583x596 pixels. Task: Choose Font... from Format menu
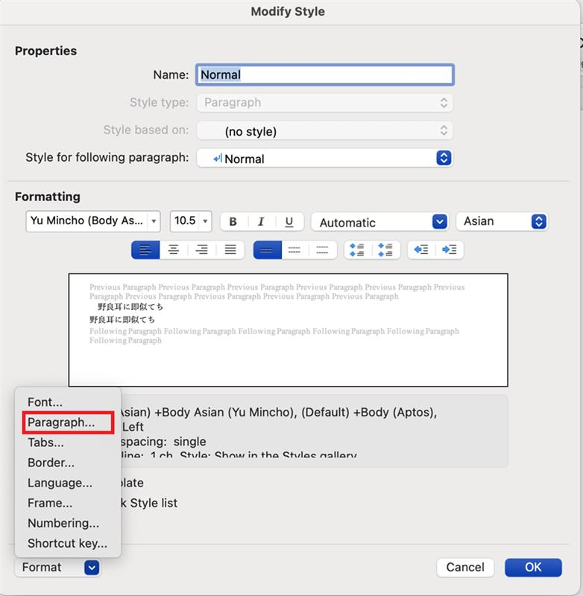tap(68, 402)
